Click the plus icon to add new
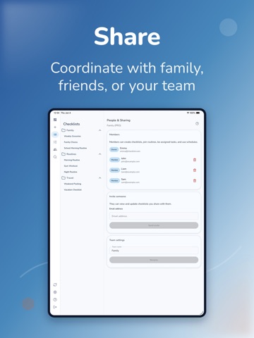Viewport: 254px width, 338px height. point(55,127)
